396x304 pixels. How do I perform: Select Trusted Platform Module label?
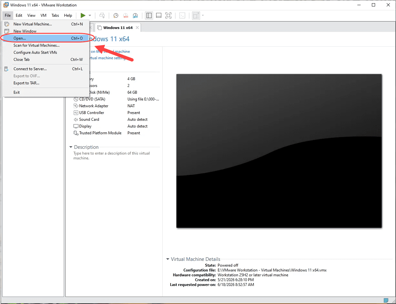point(100,133)
